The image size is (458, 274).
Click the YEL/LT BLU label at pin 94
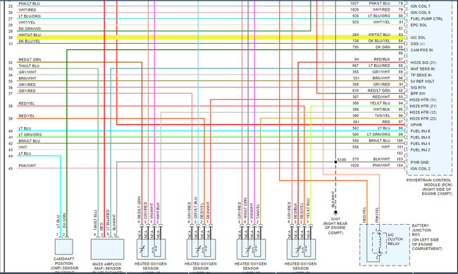click(x=380, y=103)
